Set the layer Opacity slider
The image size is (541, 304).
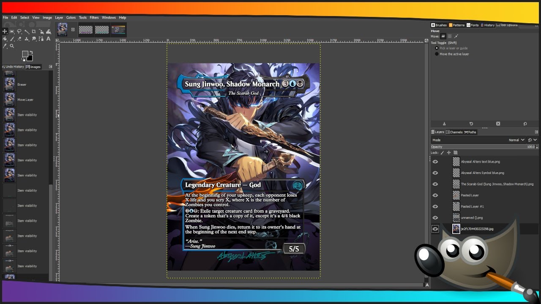483,147
